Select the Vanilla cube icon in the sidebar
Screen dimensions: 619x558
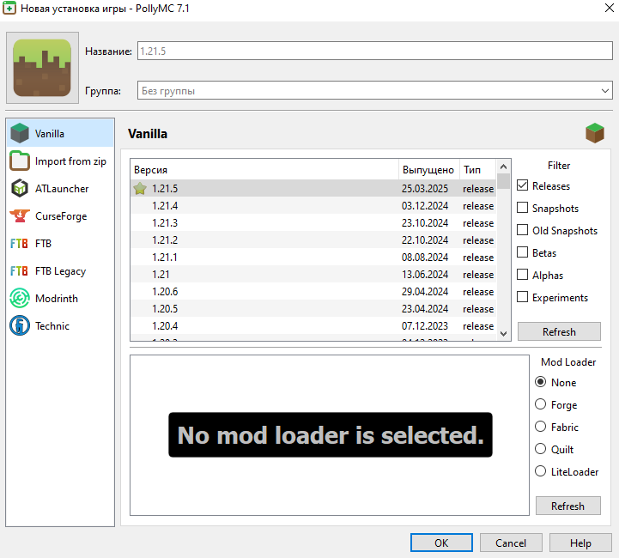coord(20,133)
